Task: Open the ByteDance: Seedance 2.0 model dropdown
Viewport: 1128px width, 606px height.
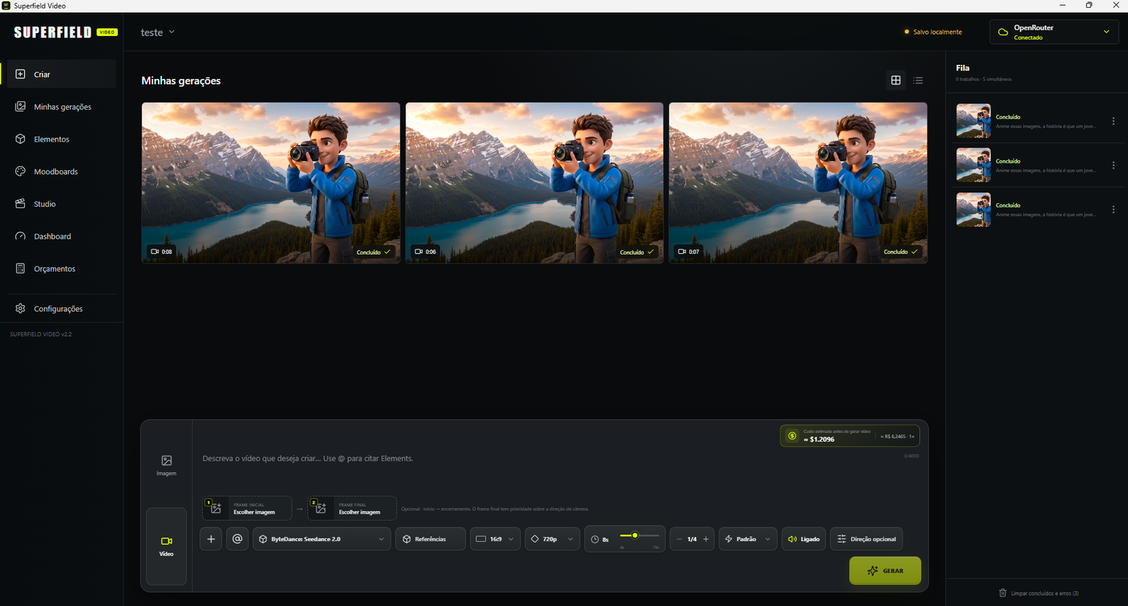Action: (x=321, y=539)
